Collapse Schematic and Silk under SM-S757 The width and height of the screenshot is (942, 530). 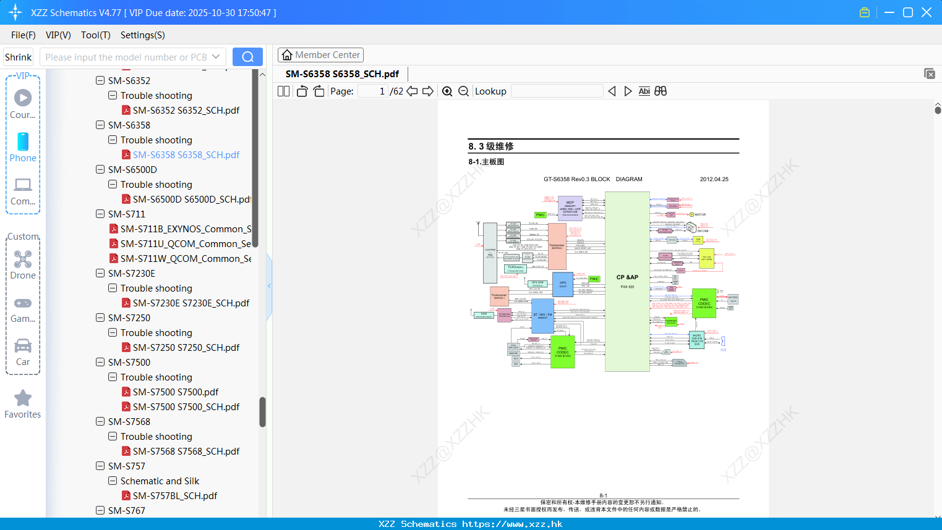[x=113, y=481]
